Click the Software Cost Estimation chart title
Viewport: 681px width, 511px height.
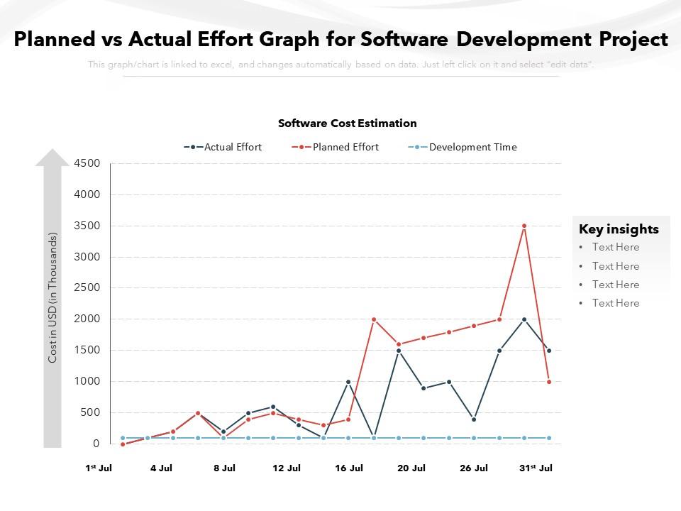pyautogui.click(x=347, y=123)
